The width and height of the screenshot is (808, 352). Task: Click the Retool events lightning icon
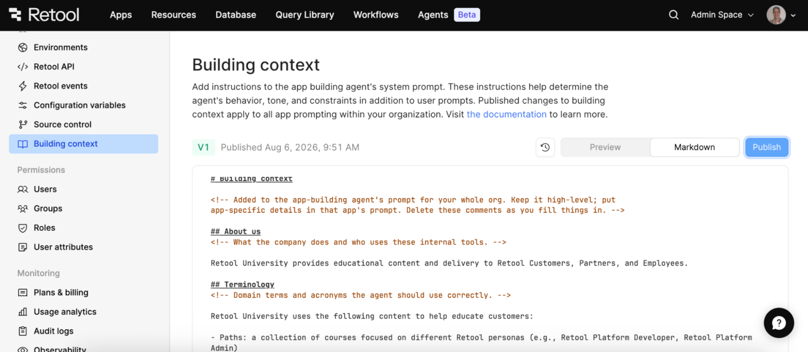(x=22, y=86)
